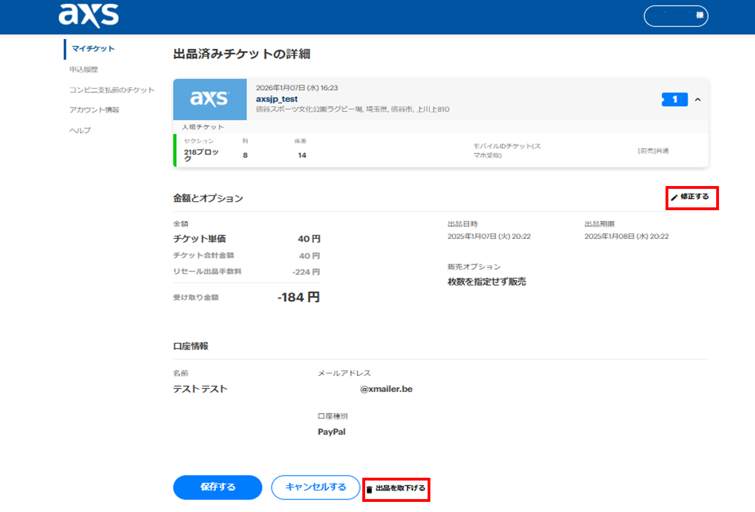Viewport: 755px width, 512px height.
Task: Go to コンビニ支払前のチケット
Action: click(111, 90)
